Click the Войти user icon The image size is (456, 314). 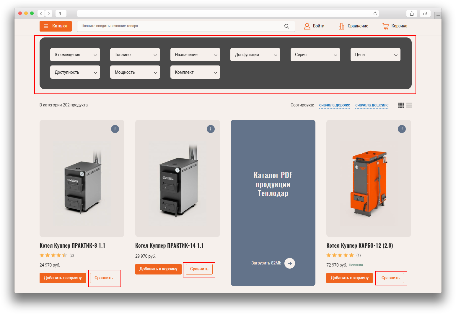(x=307, y=26)
